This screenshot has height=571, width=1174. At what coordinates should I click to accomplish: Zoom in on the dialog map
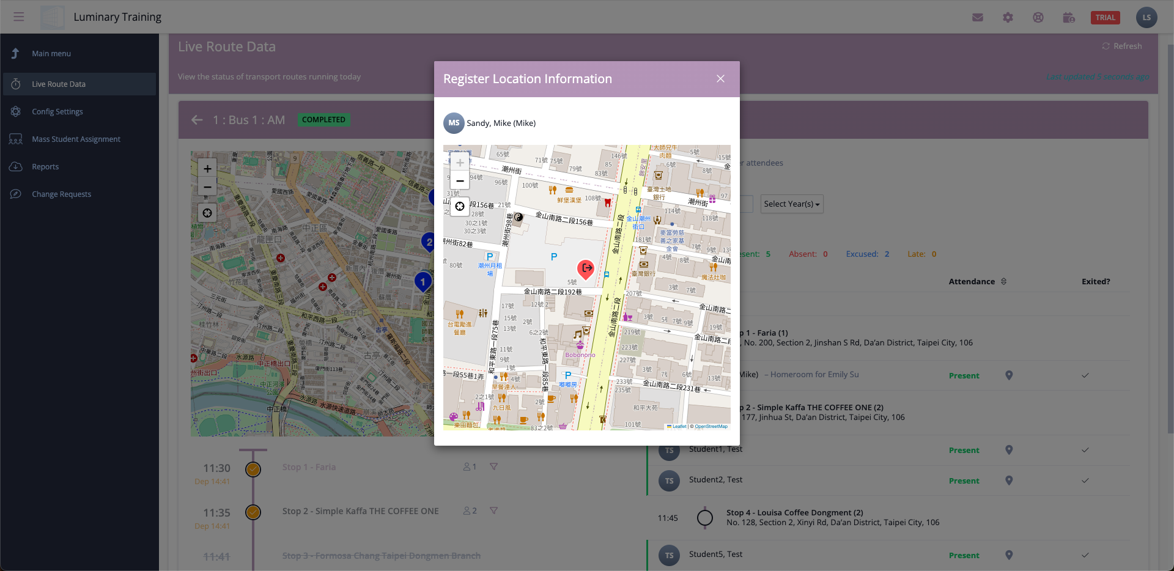click(460, 163)
